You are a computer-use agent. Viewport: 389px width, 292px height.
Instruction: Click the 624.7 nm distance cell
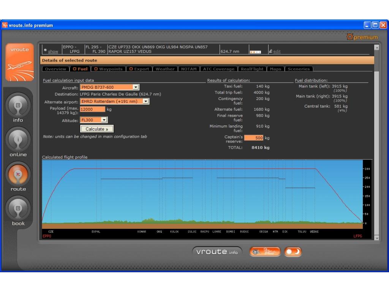pyautogui.click(x=230, y=51)
